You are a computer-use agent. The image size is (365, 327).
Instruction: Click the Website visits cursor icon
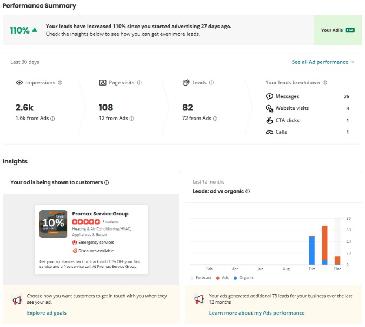click(x=269, y=108)
